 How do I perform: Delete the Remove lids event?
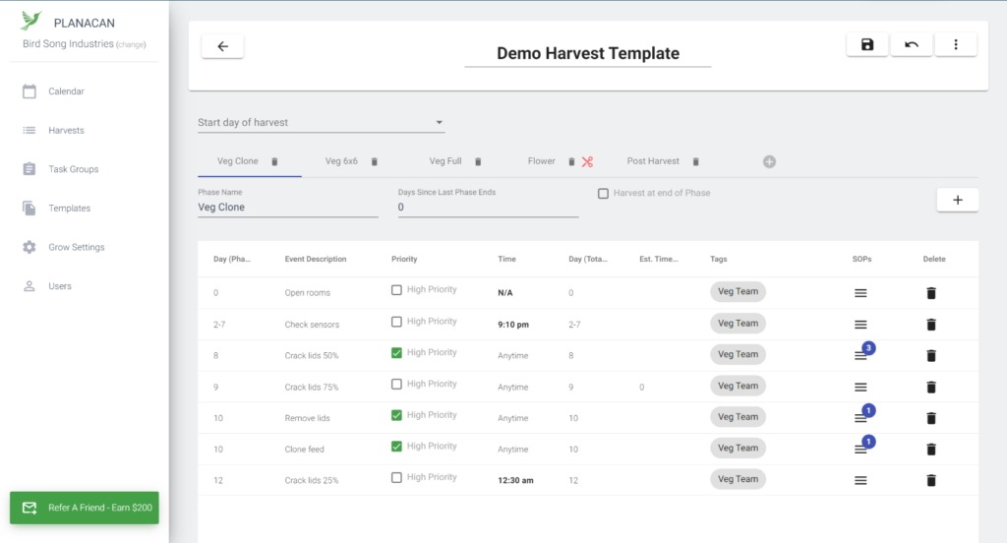click(x=931, y=418)
